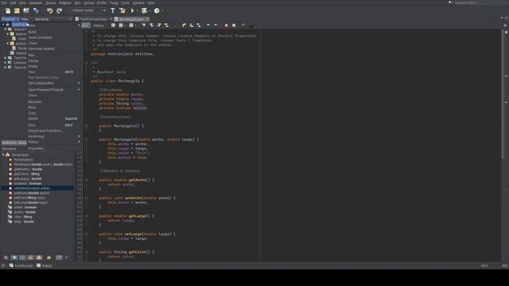Image resolution: width=509 pixels, height=286 pixels.
Task: Toggle Navigator show static members filter
Action: 22,257
